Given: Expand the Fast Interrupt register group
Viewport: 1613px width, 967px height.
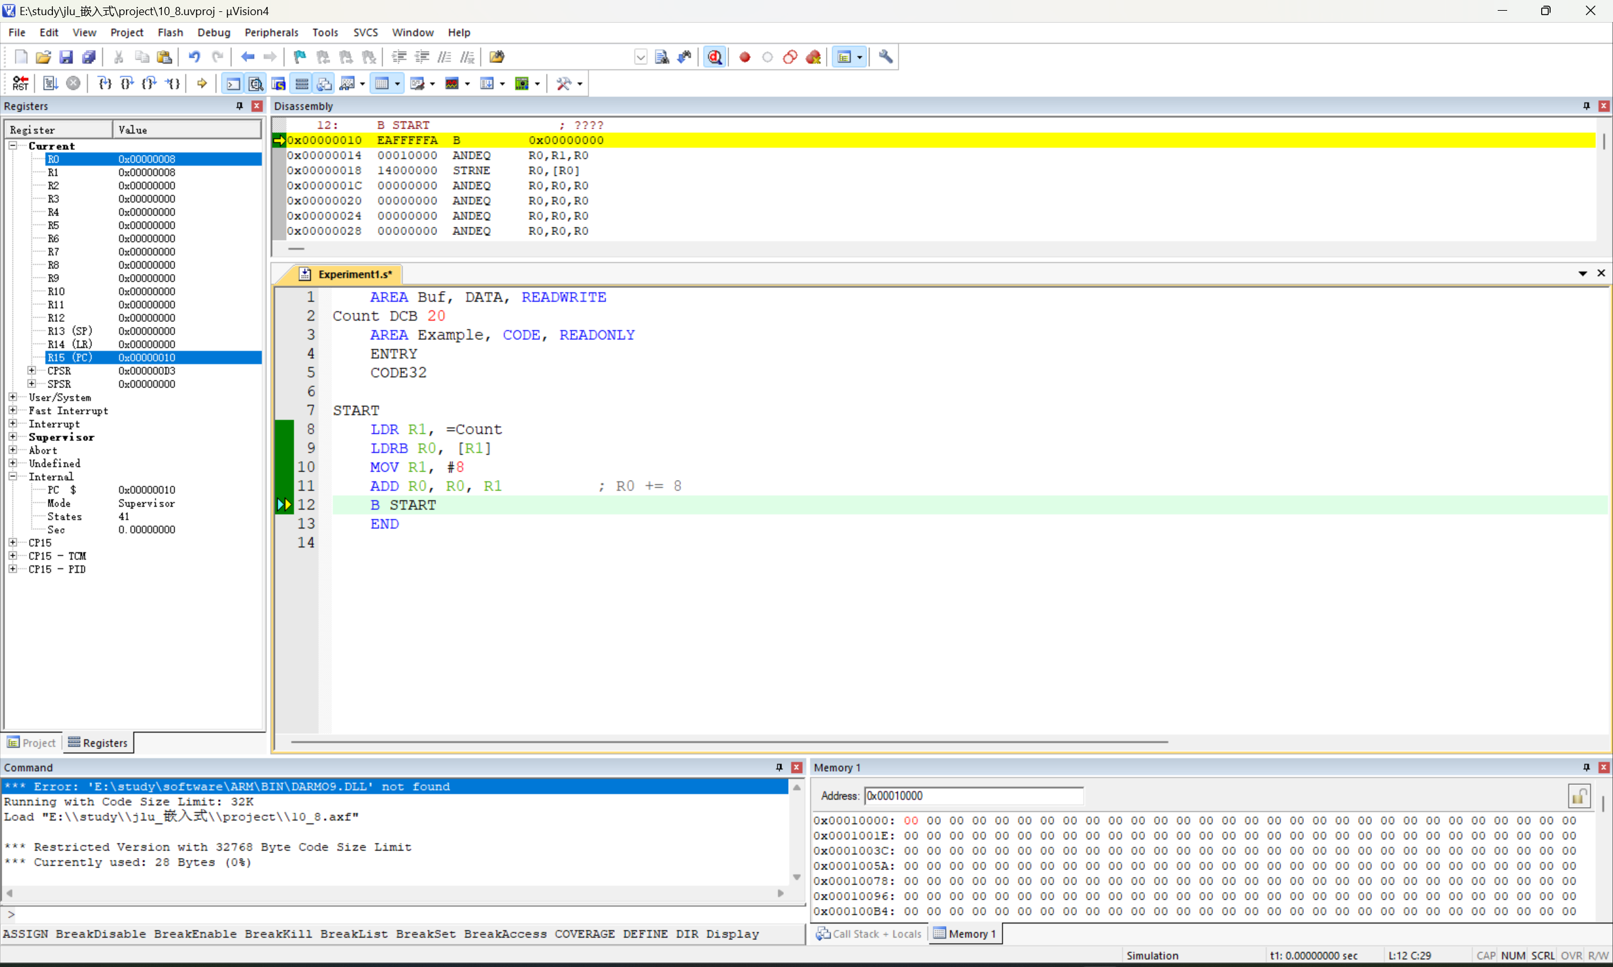Looking at the screenshot, I should [13, 410].
